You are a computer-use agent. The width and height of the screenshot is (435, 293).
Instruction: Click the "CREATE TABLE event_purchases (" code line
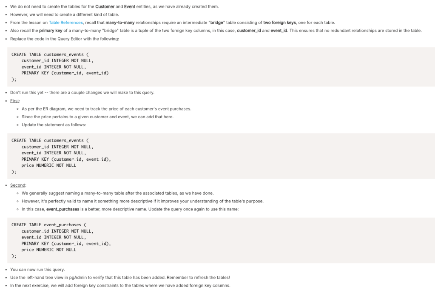click(x=49, y=225)
